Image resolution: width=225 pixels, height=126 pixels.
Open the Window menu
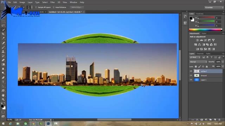coord(73,2)
